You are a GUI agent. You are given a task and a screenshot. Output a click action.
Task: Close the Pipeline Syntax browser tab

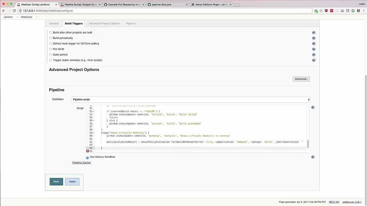100,5
